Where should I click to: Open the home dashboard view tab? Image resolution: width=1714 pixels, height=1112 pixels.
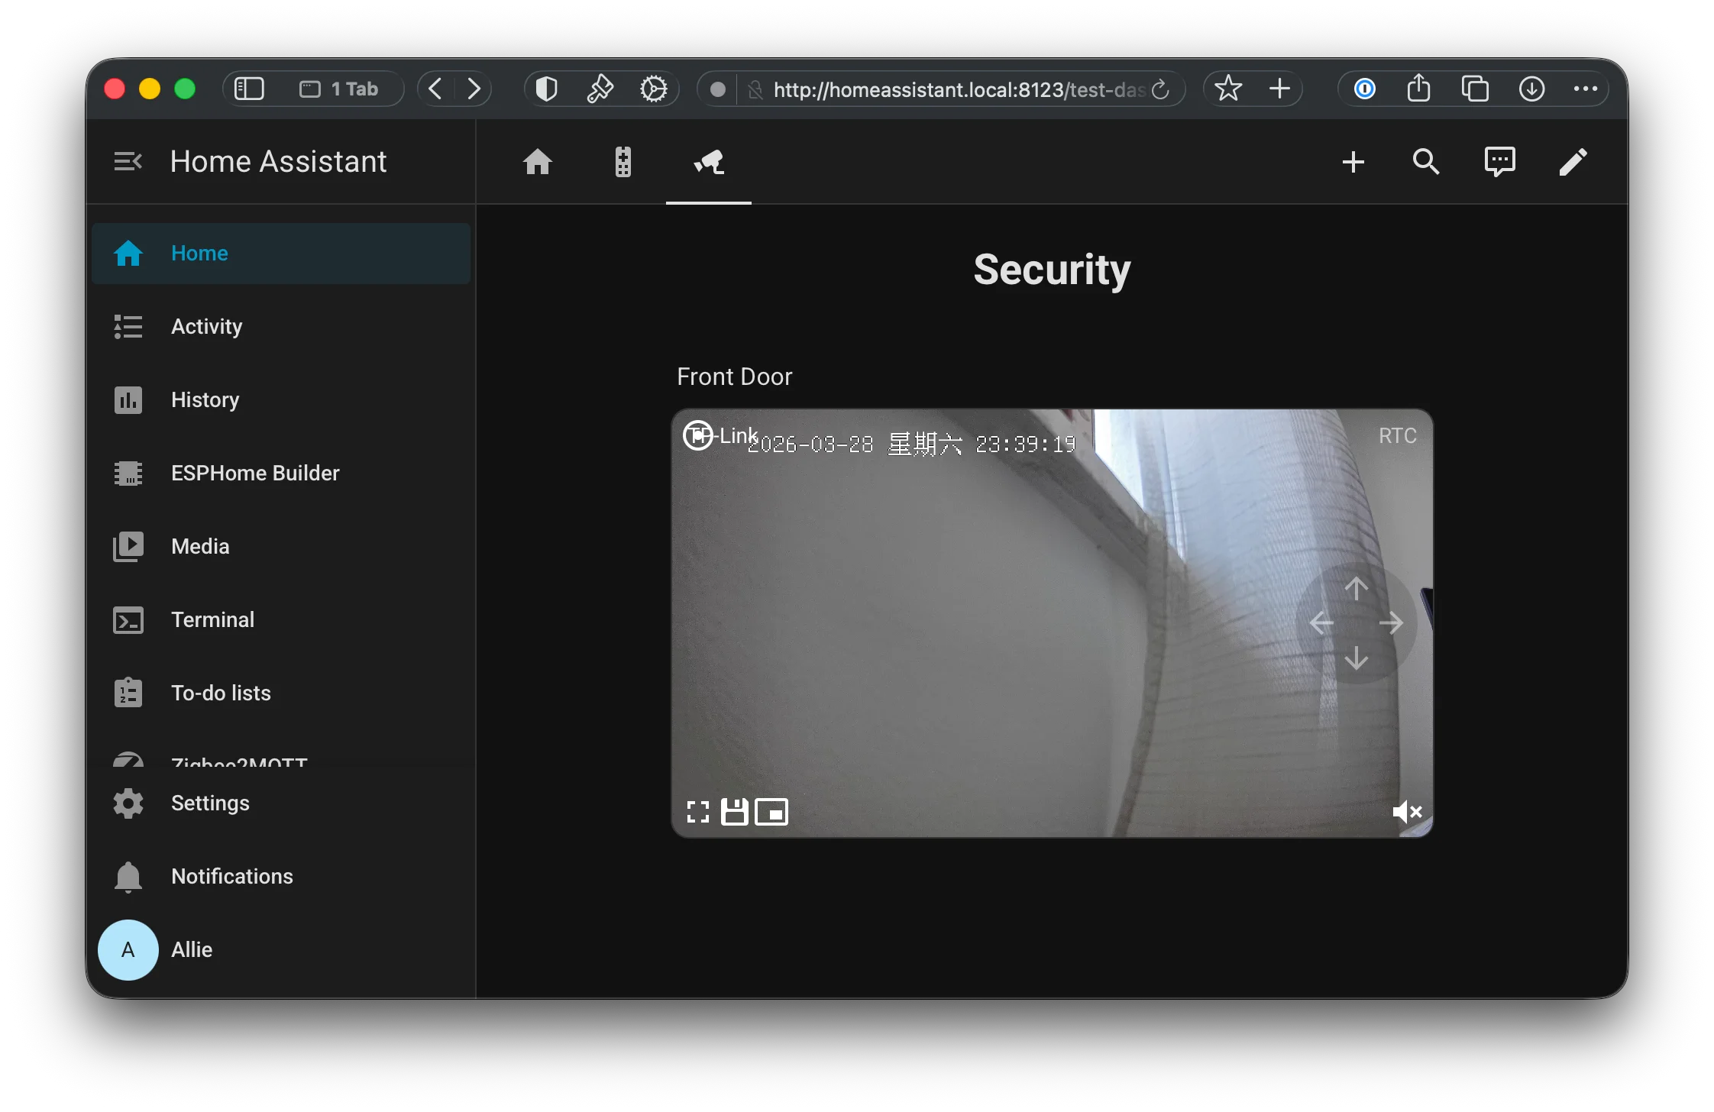coord(537,162)
